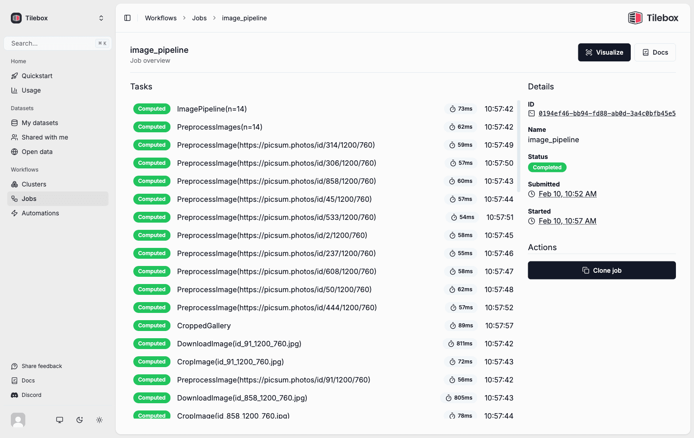Screen dimensions: 694x438
Task: Select the PreprocessImage id/2 task
Action: point(272,235)
